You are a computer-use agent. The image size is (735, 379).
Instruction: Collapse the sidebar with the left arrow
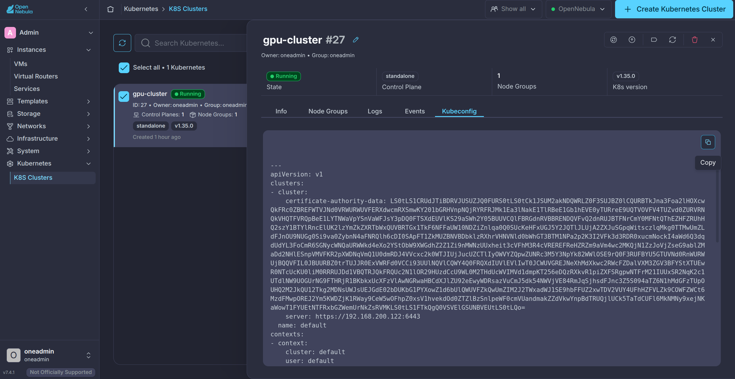(x=86, y=9)
